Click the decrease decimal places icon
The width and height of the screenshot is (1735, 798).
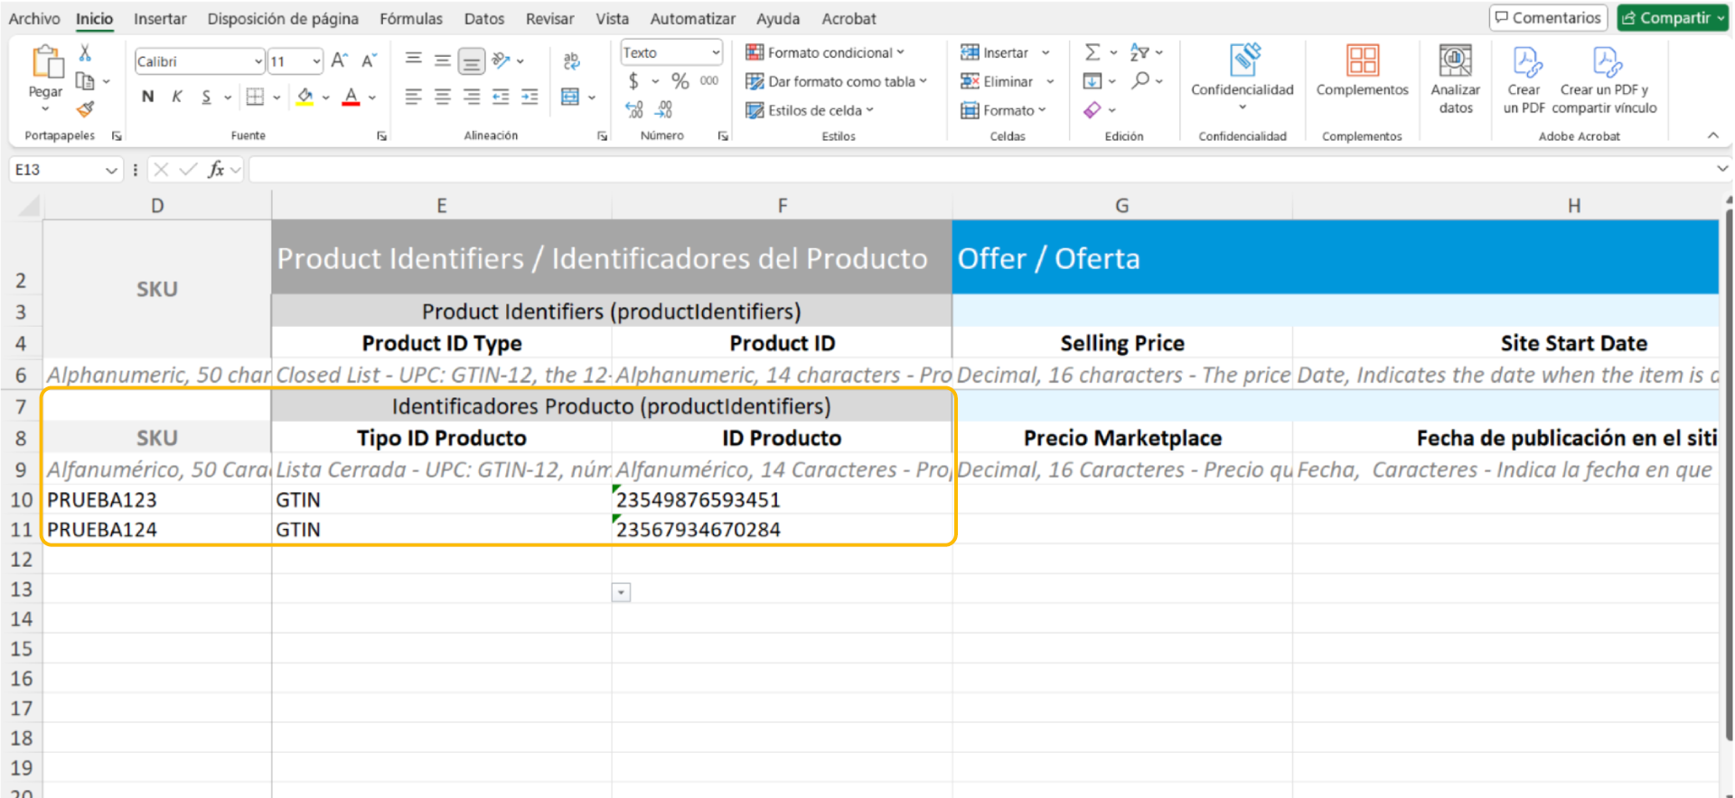664,109
